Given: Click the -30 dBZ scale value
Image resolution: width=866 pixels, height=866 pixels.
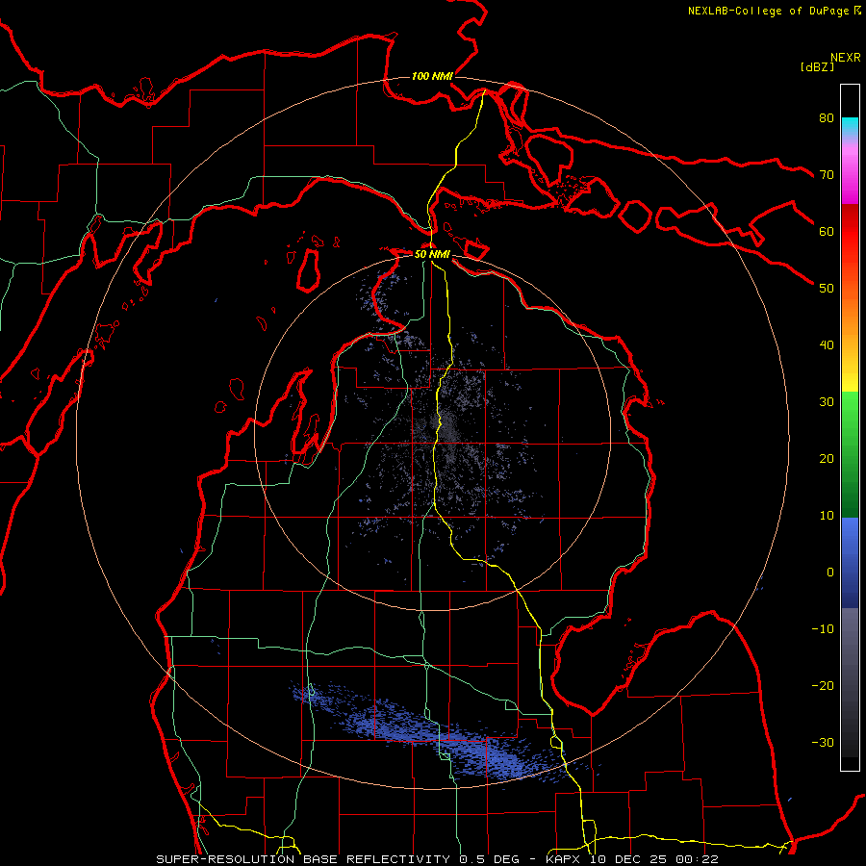Looking at the screenshot, I should coord(823,742).
